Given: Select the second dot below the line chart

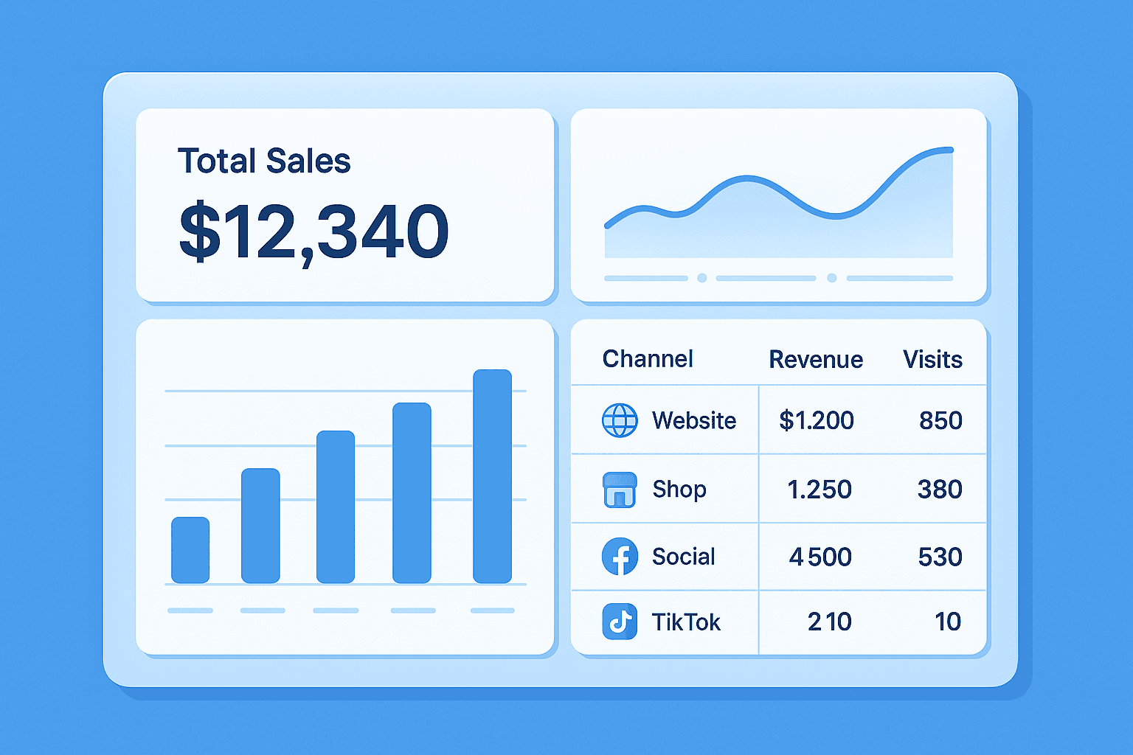Looking at the screenshot, I should (x=832, y=278).
